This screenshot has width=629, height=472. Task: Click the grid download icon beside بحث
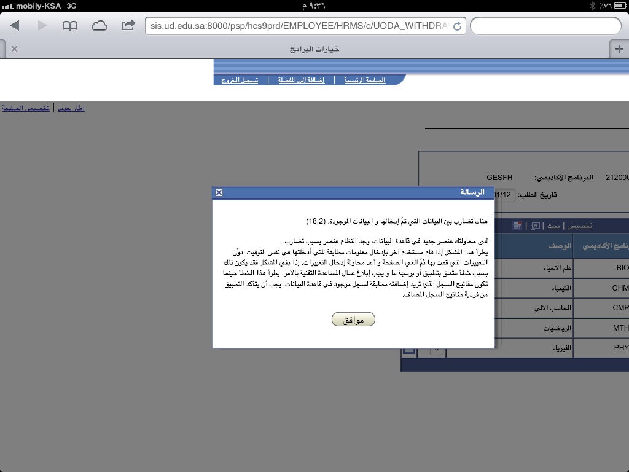(517, 226)
